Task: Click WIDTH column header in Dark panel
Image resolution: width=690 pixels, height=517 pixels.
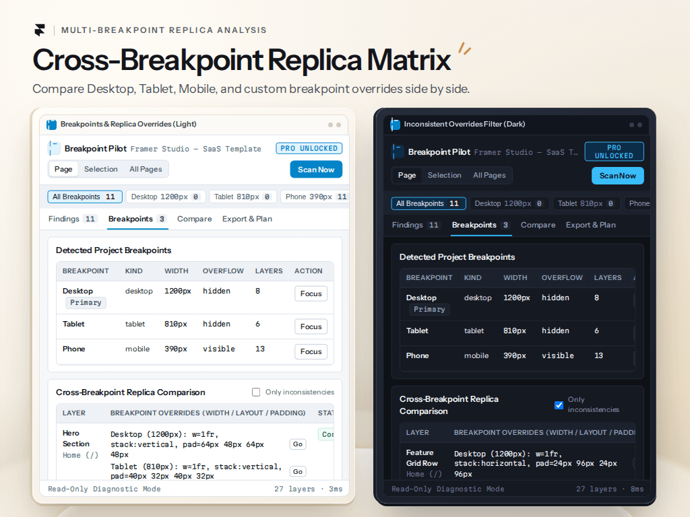Action: coord(515,278)
